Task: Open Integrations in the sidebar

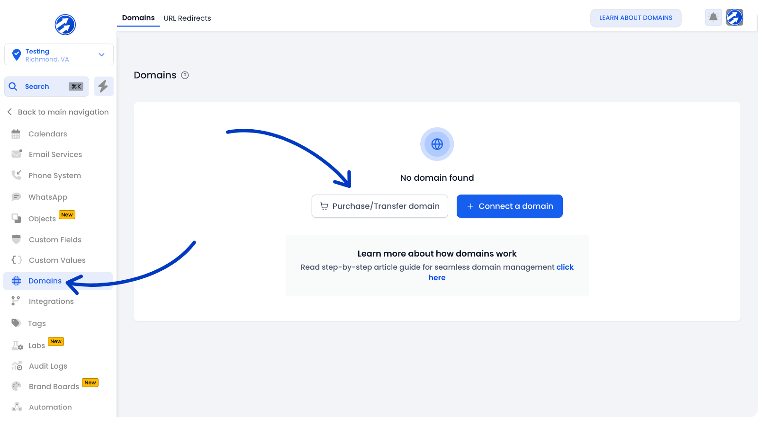Action: point(51,302)
